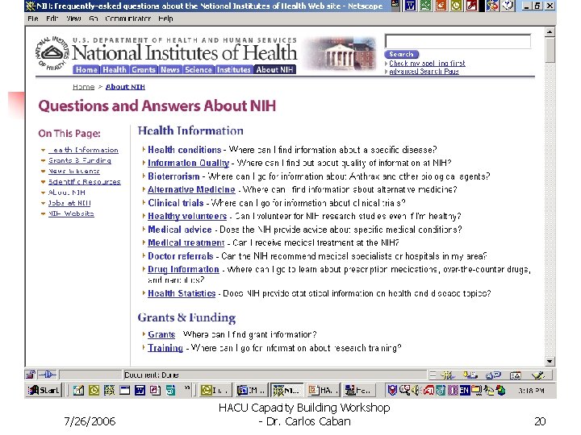Jump to NIH Website in sidebar
581x435 pixels.
coord(71,213)
